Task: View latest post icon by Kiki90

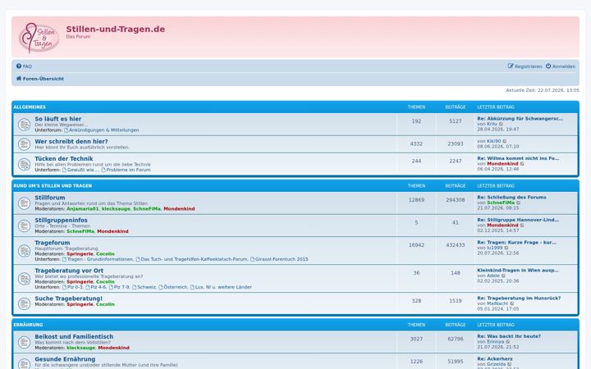Action: point(505,141)
